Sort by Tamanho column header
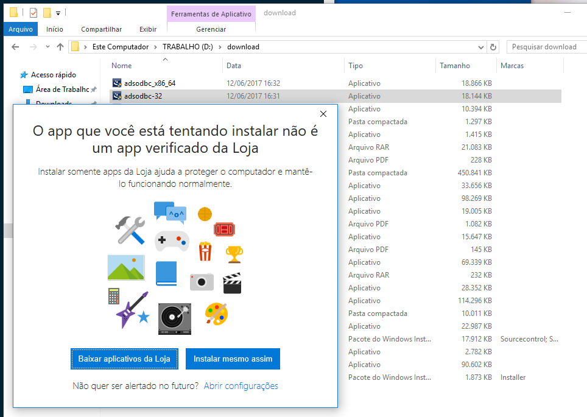This screenshot has height=417, width=587. (455, 66)
